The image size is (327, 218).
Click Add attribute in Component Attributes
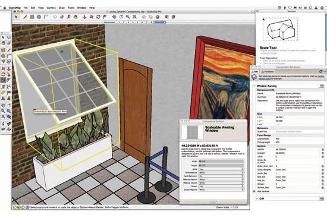pyautogui.click(x=263, y=191)
